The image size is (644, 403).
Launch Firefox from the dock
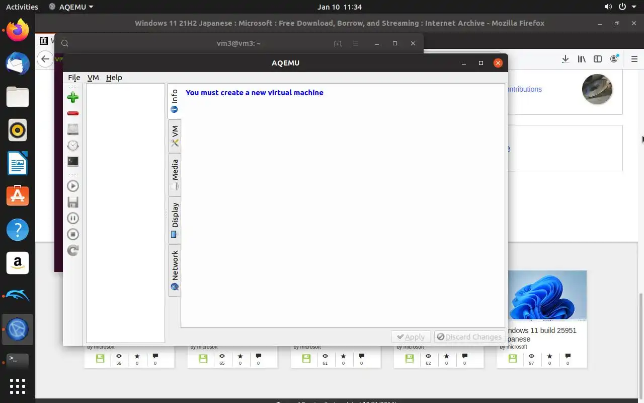(x=18, y=31)
